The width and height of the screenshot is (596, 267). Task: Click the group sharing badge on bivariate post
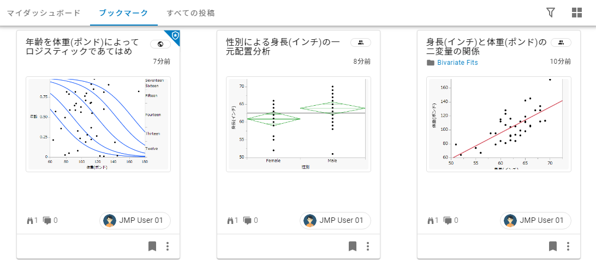coord(561,42)
